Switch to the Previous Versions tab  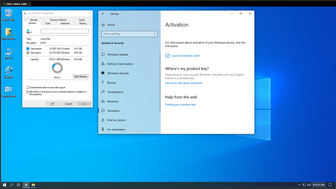tap(58, 20)
